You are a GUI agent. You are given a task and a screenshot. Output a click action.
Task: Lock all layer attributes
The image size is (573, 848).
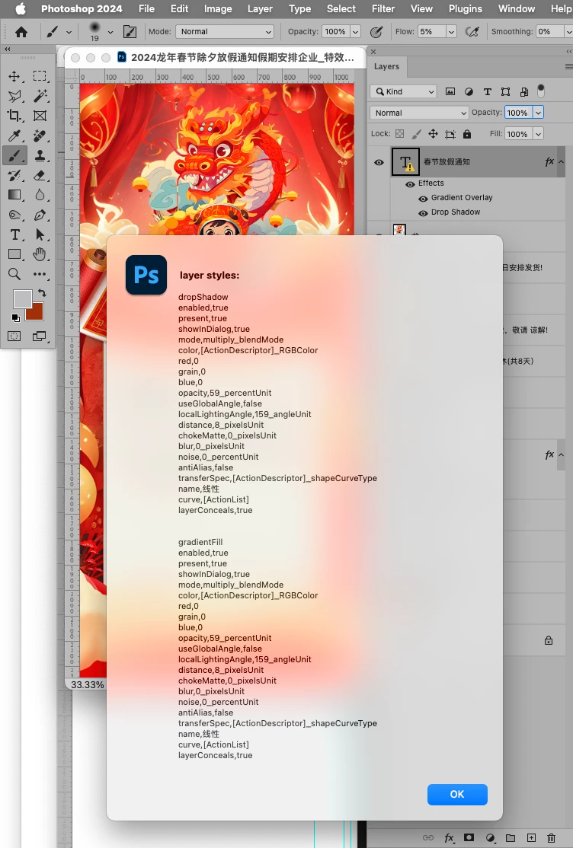467,133
